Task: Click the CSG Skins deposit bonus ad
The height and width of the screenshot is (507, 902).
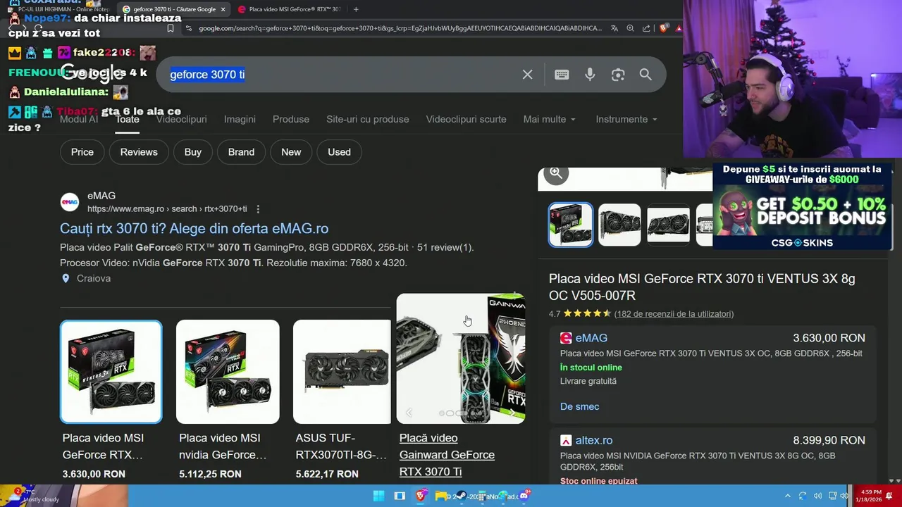Action: (x=802, y=206)
